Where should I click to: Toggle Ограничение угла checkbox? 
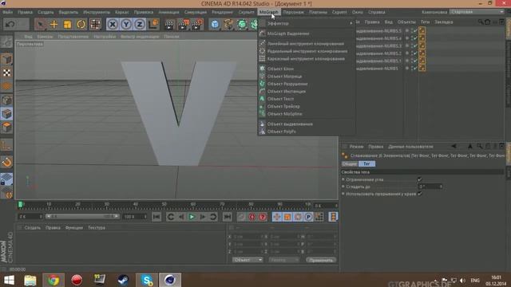click(420, 179)
